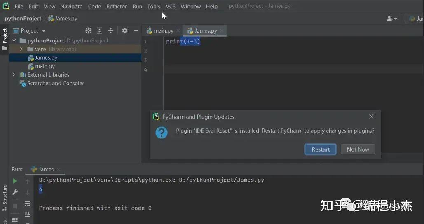The height and width of the screenshot is (224, 424).
Task: Expand External Libraries chevron
Action: point(14,75)
